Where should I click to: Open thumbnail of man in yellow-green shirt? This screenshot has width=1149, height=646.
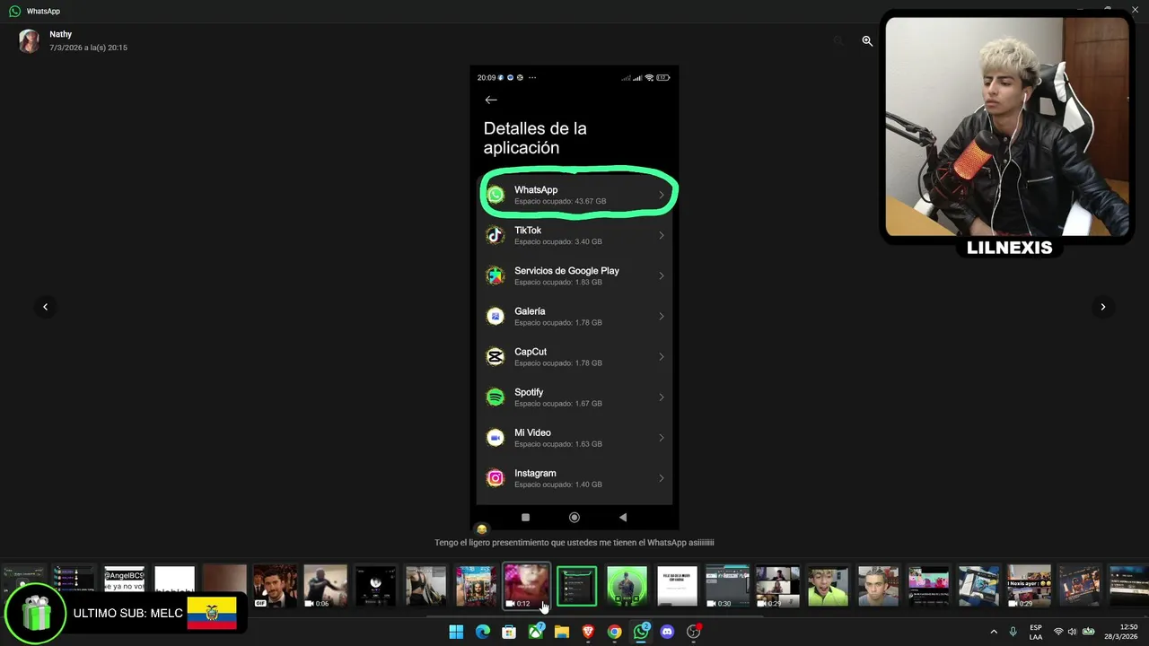828,586
